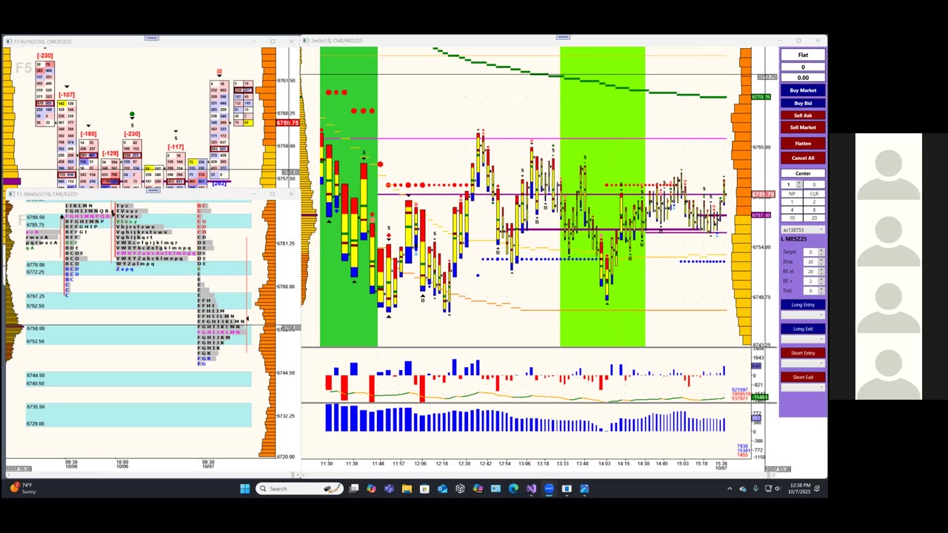Click the 6776.00 price level label

pos(36,265)
